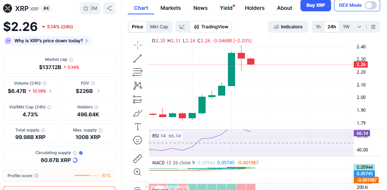Open the Holders tab

pos(255,8)
